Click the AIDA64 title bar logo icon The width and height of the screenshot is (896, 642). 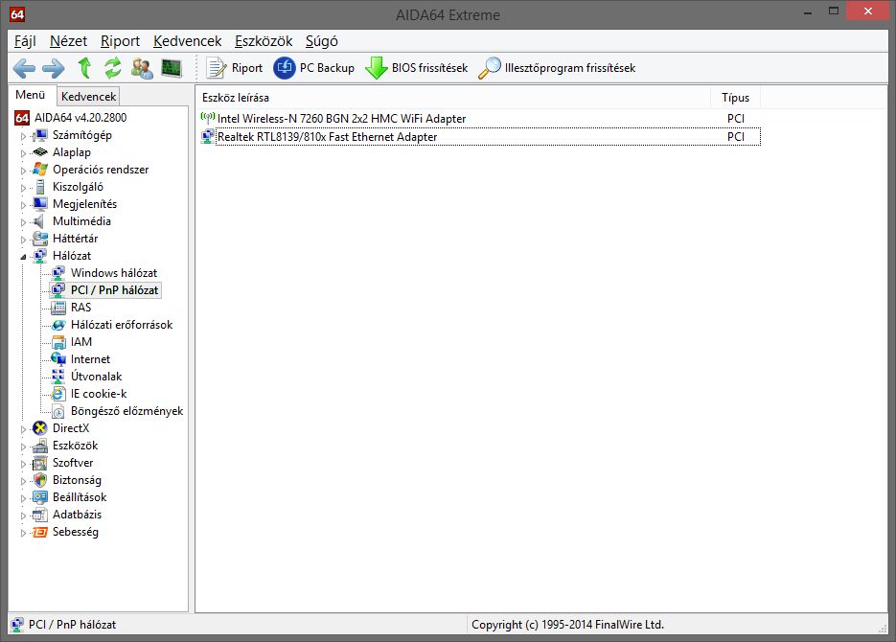[17, 14]
